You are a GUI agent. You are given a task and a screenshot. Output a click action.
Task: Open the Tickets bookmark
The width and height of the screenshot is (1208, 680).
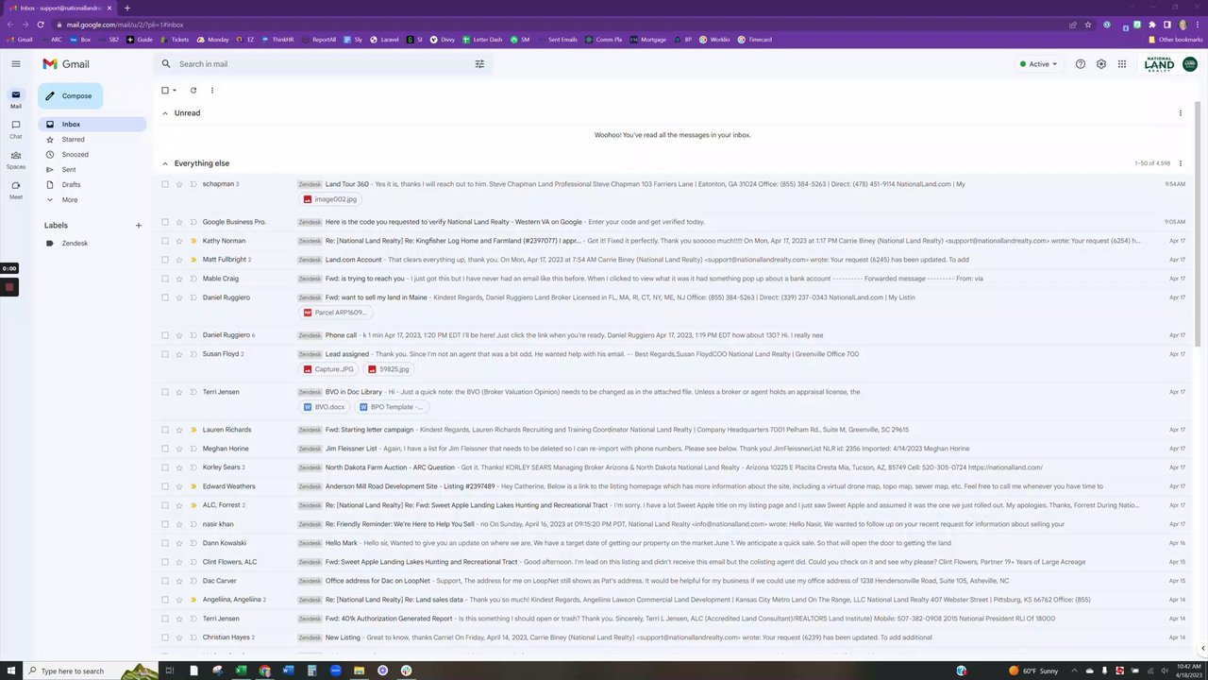[x=175, y=40]
